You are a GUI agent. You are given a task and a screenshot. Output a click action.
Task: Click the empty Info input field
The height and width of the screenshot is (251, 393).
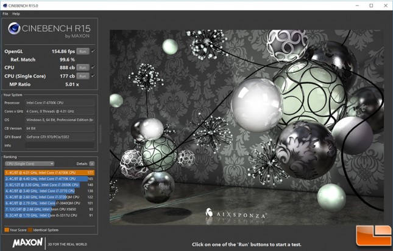point(60,145)
